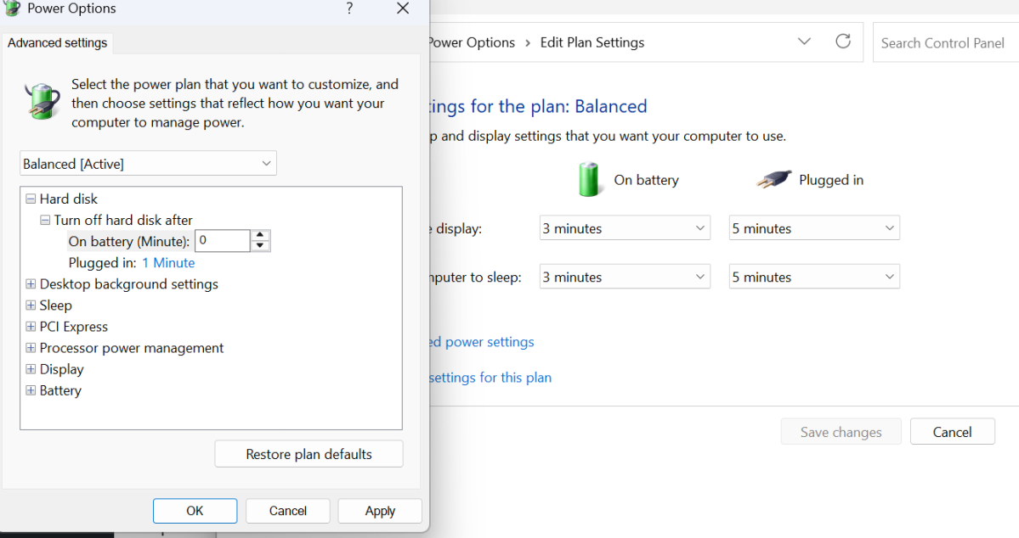Image resolution: width=1019 pixels, height=538 pixels.
Task: Expand the Sleep settings node
Action: [31, 305]
